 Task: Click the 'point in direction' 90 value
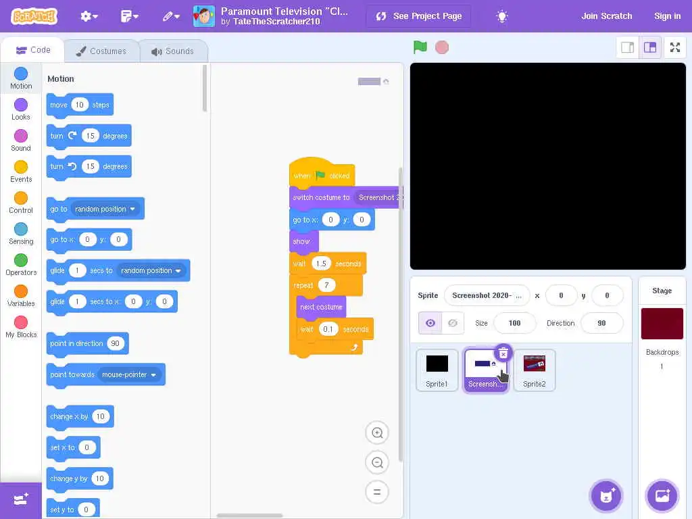pyautogui.click(x=115, y=343)
